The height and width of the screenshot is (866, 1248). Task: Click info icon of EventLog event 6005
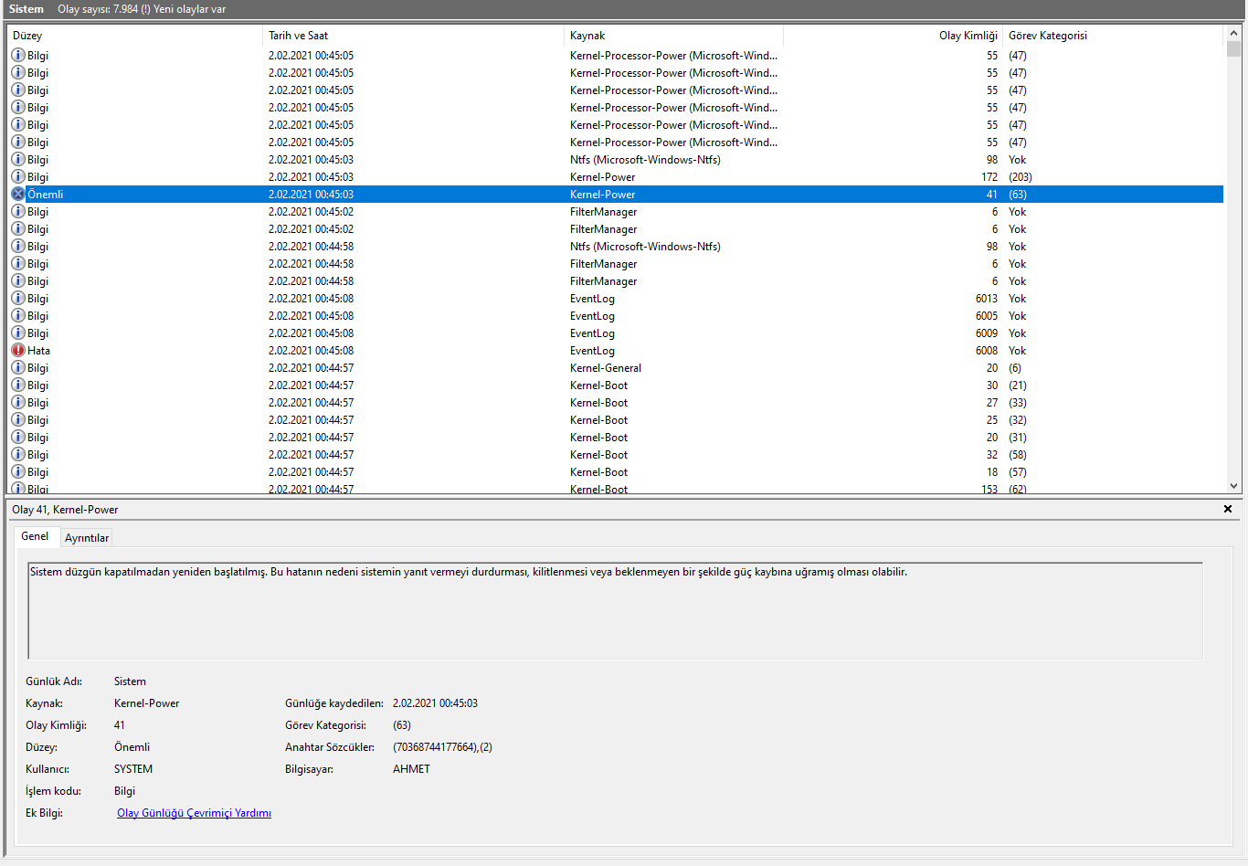click(x=17, y=316)
